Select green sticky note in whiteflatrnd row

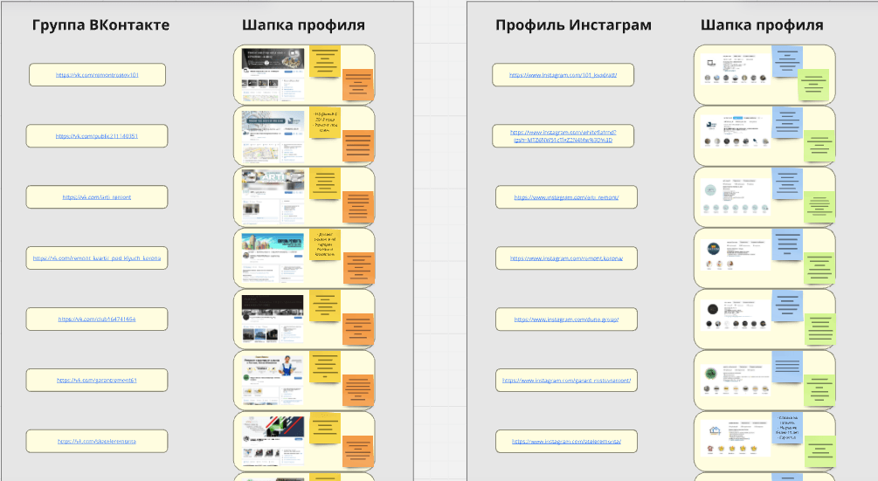[819, 146]
